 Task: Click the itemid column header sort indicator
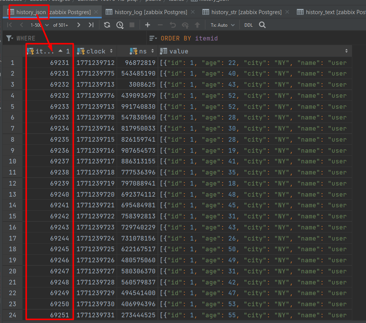[x=61, y=51]
